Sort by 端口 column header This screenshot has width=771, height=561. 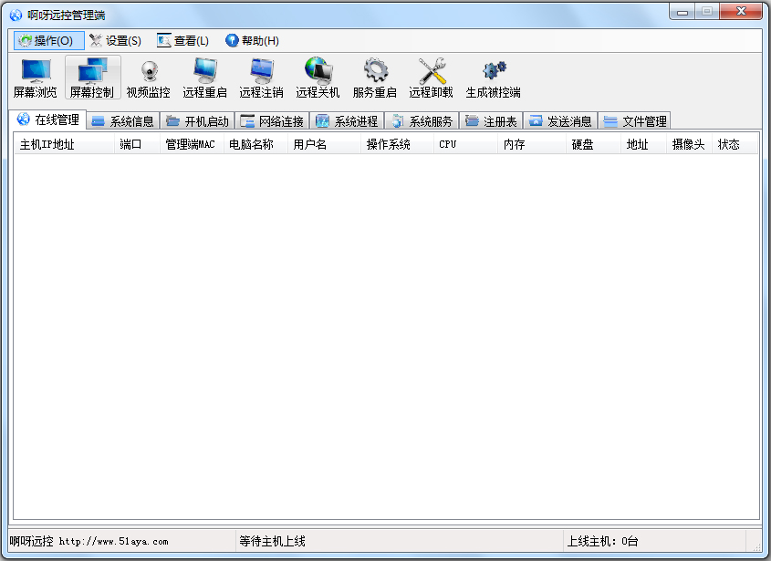[x=137, y=144]
